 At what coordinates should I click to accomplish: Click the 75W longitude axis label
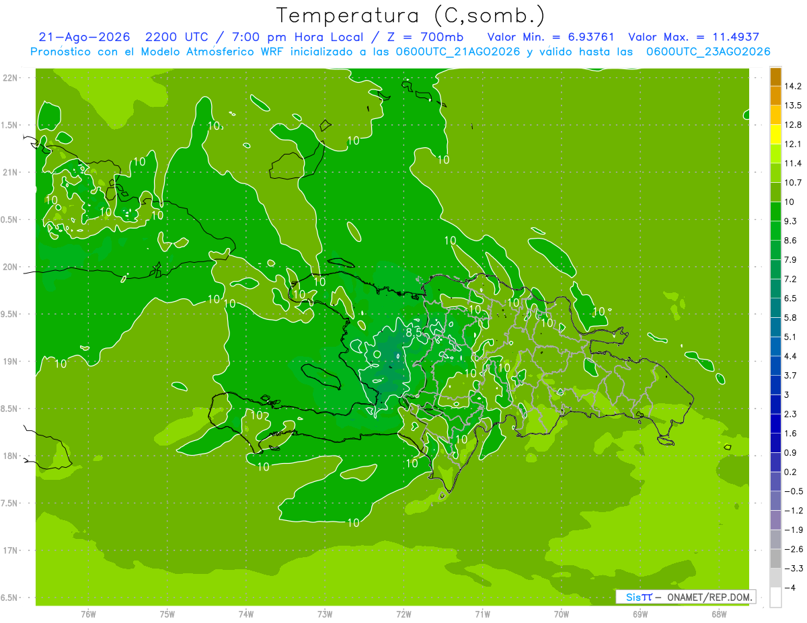pyautogui.click(x=167, y=614)
